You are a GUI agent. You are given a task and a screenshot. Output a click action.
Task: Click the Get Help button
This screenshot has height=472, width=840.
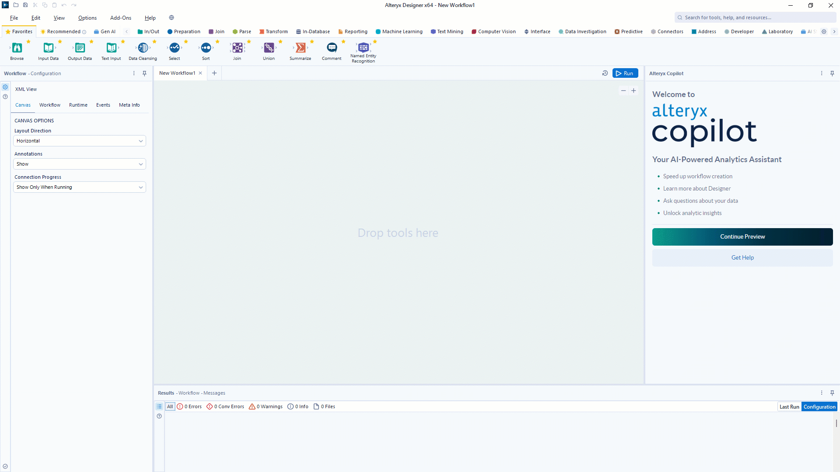pos(742,258)
